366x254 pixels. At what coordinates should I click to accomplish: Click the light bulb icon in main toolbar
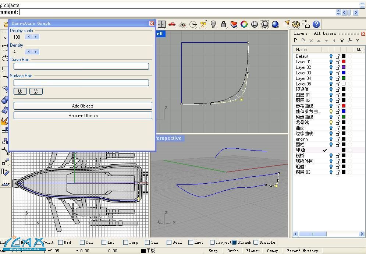coord(213,24)
